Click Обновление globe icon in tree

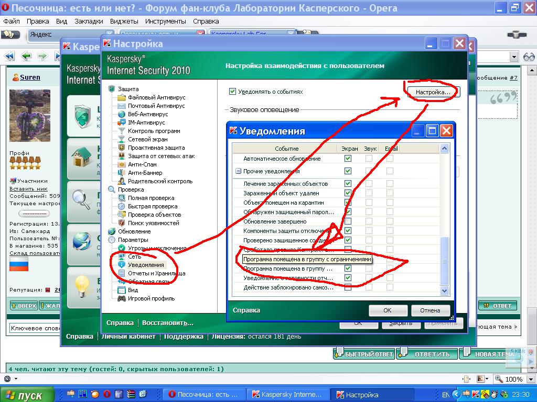112,231
